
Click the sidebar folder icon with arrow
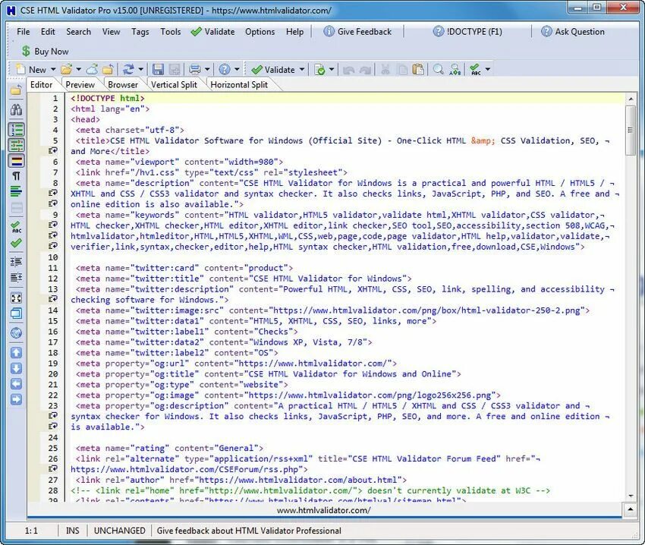17,90
